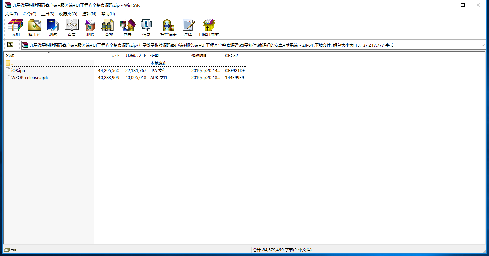Select the WZQP-release.apk file name
This screenshot has width=489, height=256.
click(30, 78)
